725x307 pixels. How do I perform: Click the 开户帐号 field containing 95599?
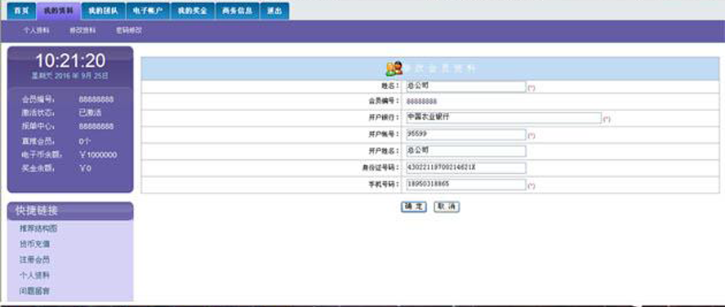pos(465,135)
